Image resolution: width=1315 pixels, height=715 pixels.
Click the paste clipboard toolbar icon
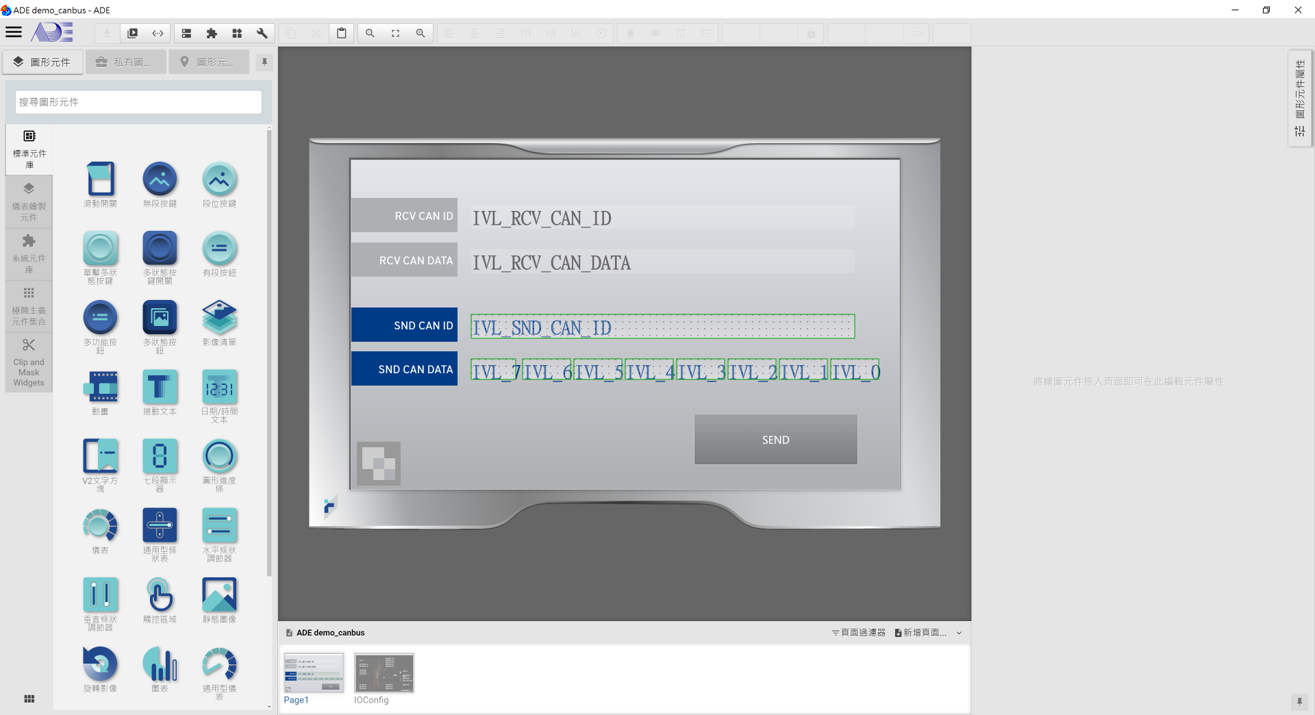[x=341, y=33]
